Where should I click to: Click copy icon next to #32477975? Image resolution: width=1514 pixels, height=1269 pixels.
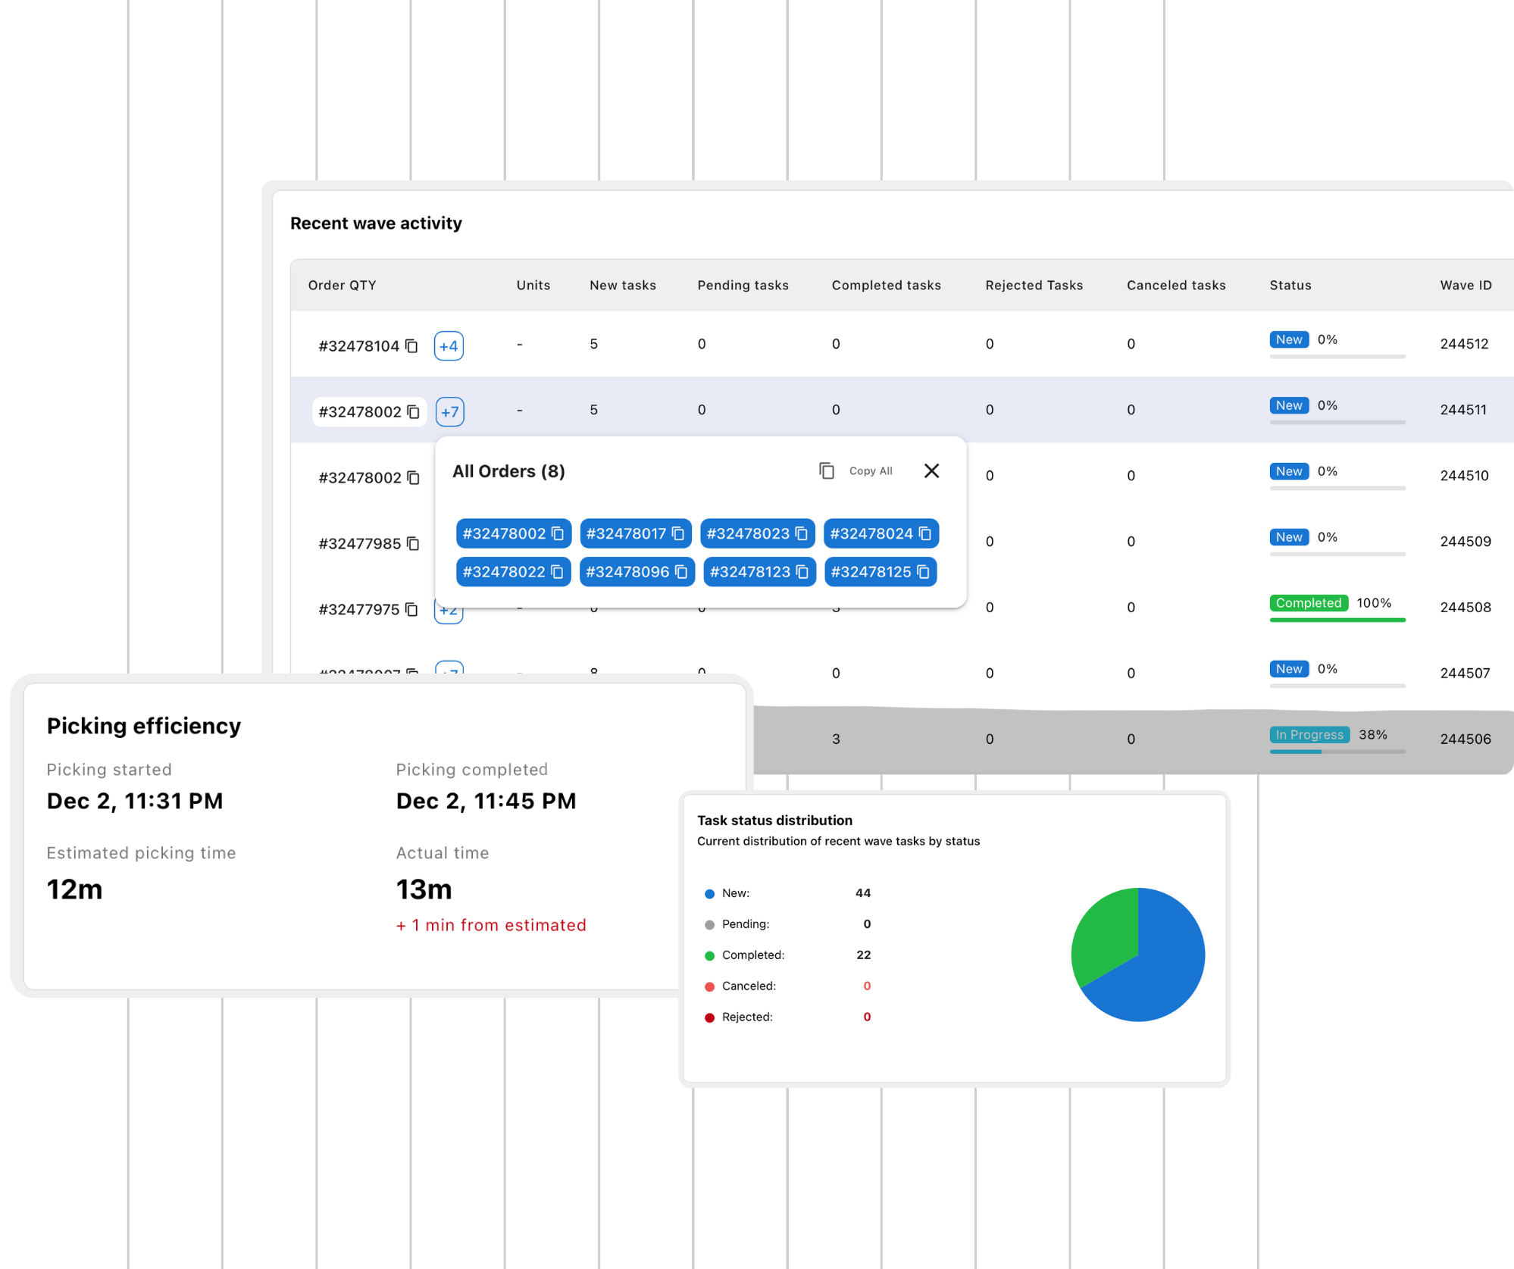[411, 610]
